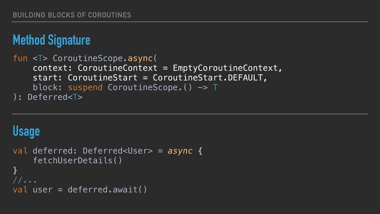The width and height of the screenshot is (380, 214).
Task: Click the 'EmptyCoroutineContext' default value
Action: click(225, 68)
